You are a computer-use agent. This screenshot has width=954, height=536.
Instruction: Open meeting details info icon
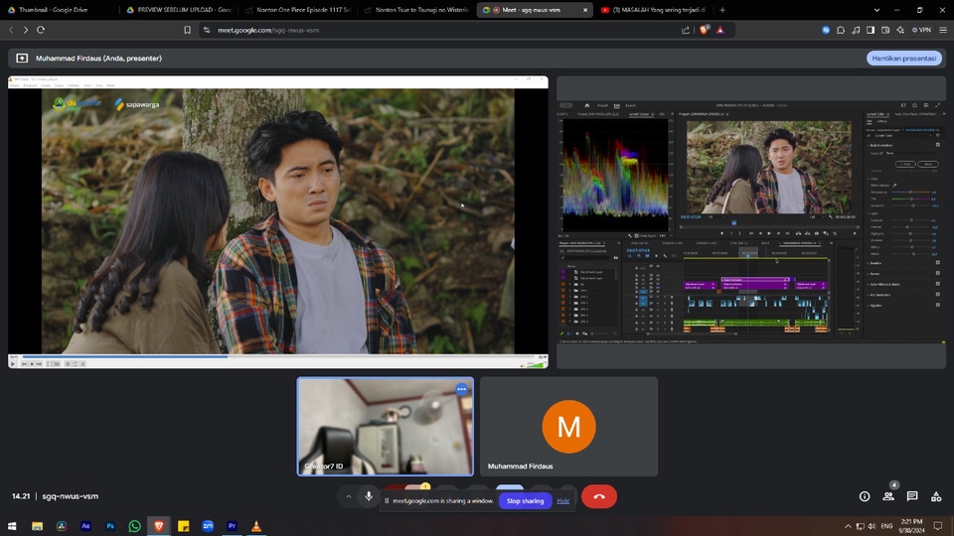click(865, 496)
